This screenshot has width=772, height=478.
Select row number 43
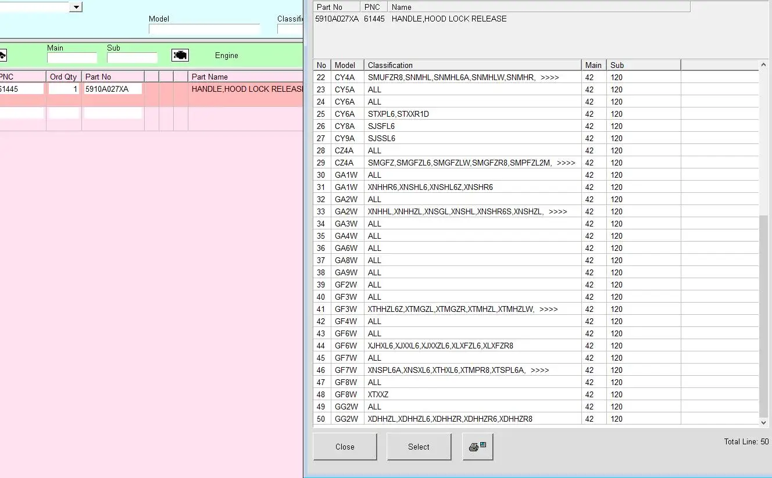tap(536, 333)
